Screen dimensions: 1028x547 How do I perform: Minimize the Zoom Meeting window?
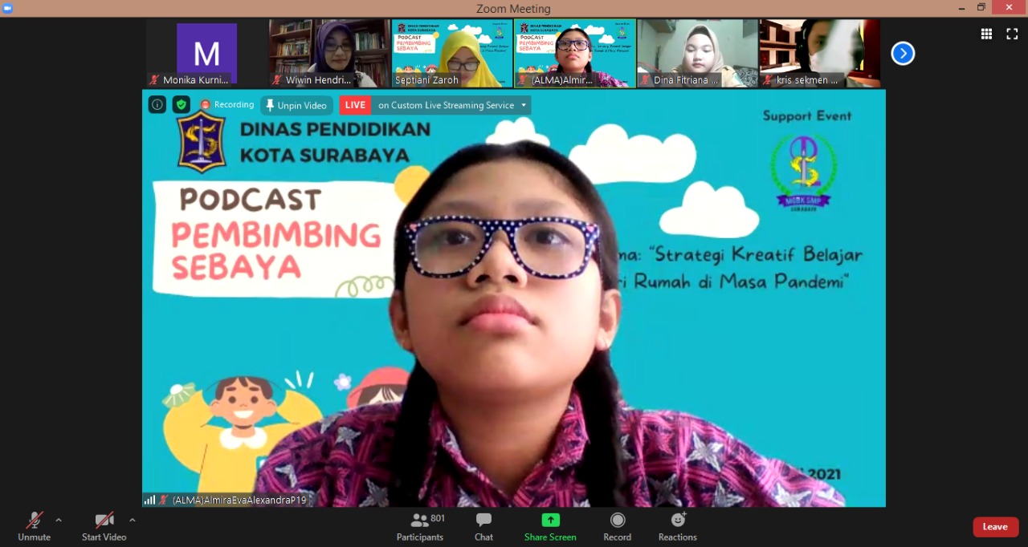(961, 8)
